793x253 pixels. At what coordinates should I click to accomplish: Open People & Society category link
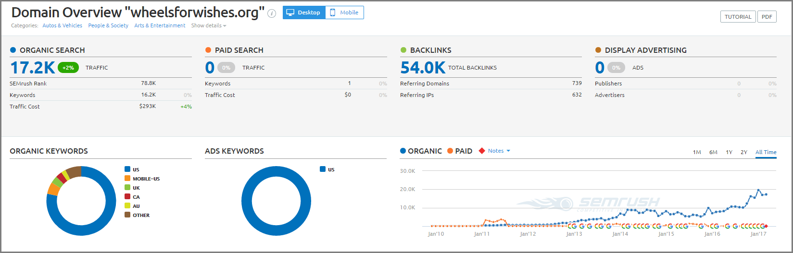pos(108,25)
